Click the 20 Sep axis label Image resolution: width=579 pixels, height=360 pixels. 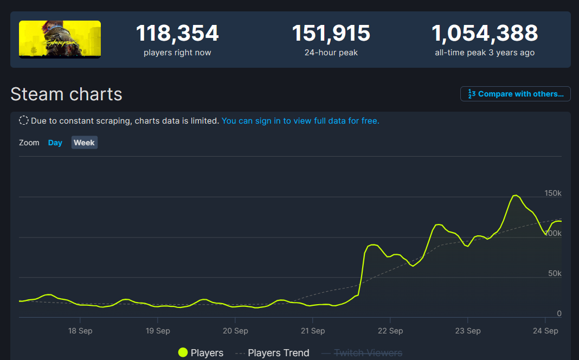click(x=235, y=331)
